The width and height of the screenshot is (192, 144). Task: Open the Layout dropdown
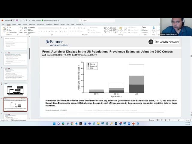[31, 27]
